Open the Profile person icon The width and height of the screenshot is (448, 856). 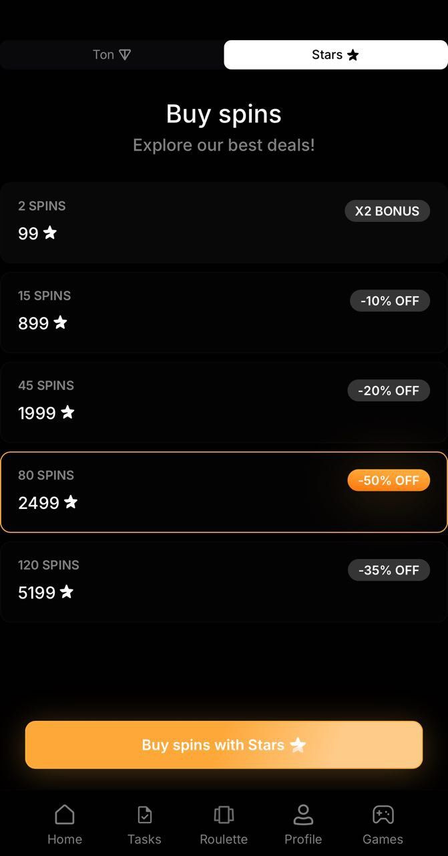[303, 815]
